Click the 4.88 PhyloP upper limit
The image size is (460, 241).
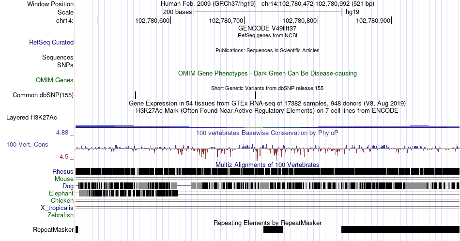(62, 133)
